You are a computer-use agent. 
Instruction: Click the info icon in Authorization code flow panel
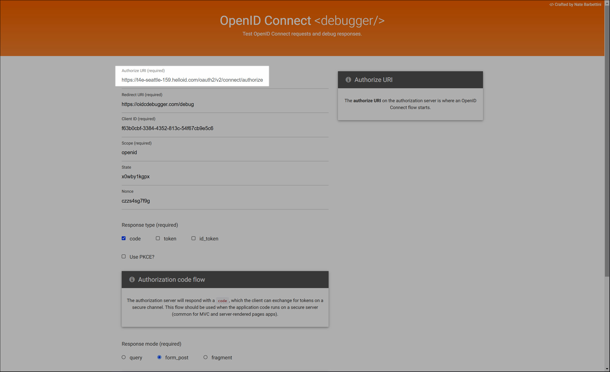pos(132,279)
